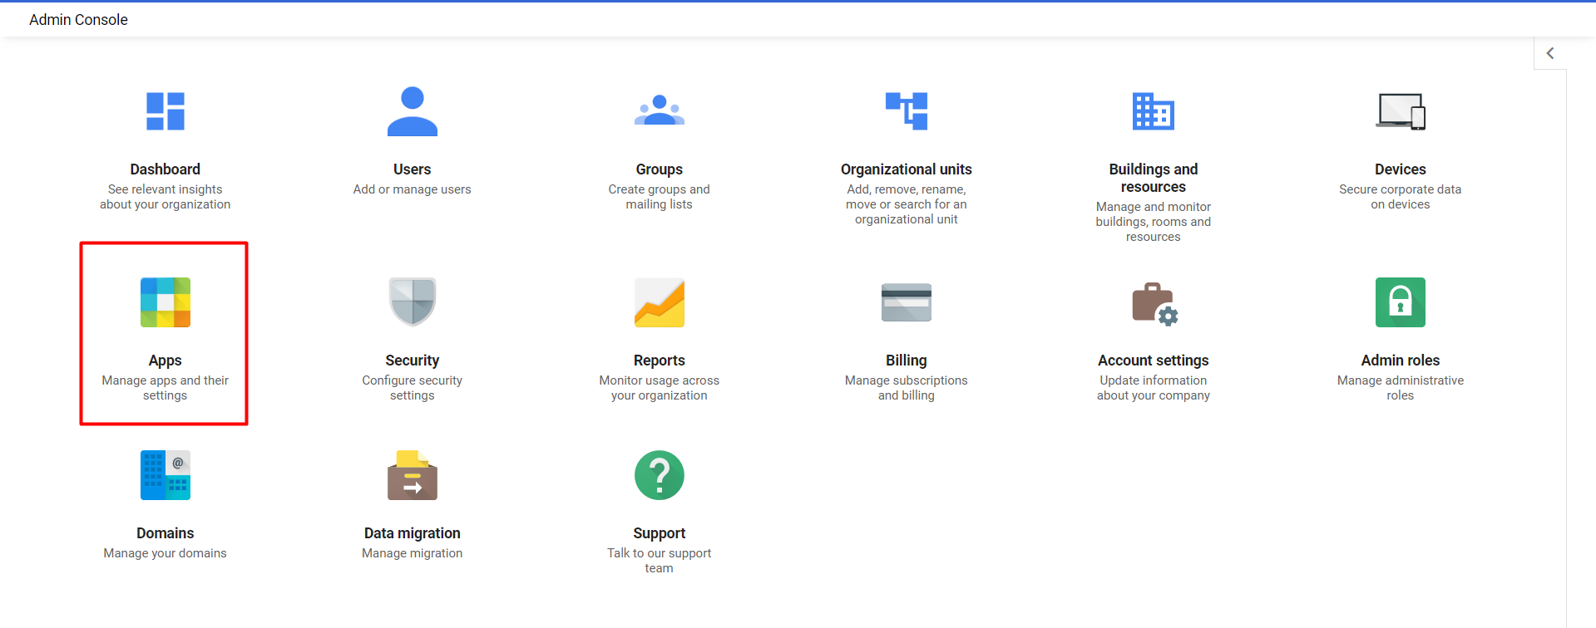Image resolution: width=1596 pixels, height=628 pixels.
Task: Open the Account settings briefcase icon
Action: pyautogui.click(x=1155, y=304)
